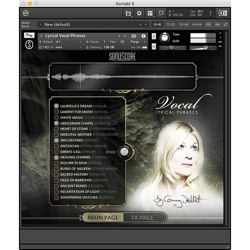The width and height of the screenshot is (250, 250).
Task: Toggle the Gregorian Chapel phrase checkbox
Action: point(56,123)
